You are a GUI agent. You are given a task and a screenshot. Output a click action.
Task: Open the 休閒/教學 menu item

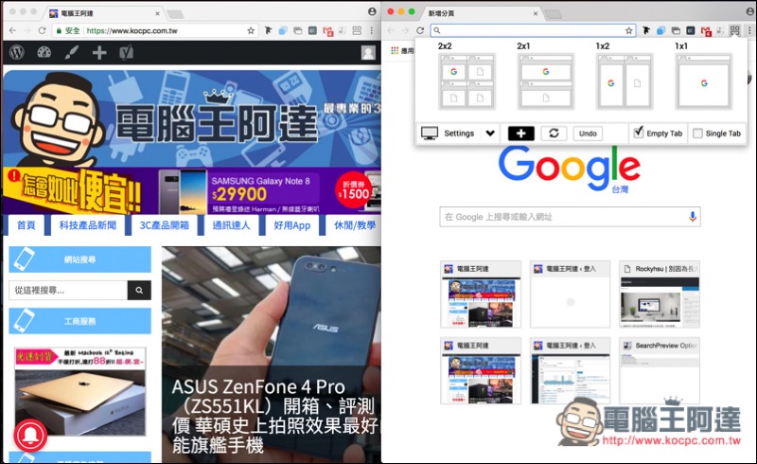(354, 225)
